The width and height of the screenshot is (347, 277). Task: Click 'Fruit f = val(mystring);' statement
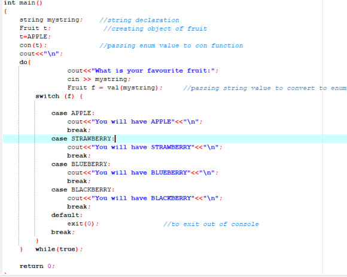115,88
